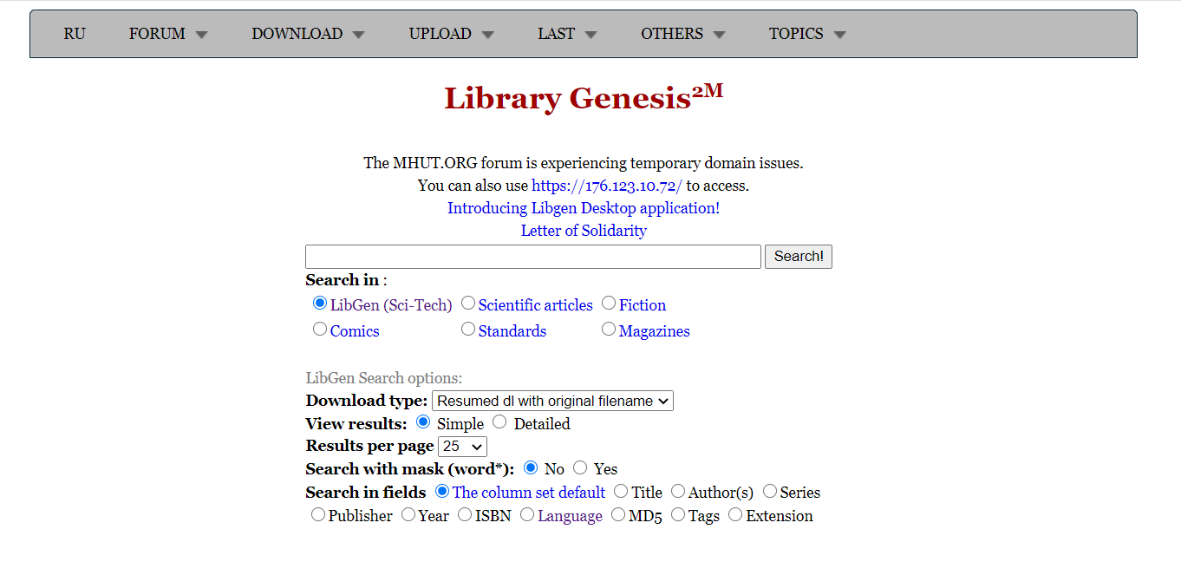This screenshot has width=1181, height=575.
Task: Select Yes for search with mask
Action: click(580, 467)
